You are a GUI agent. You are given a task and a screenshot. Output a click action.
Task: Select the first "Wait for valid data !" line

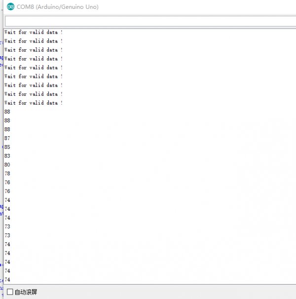pyautogui.click(x=34, y=33)
